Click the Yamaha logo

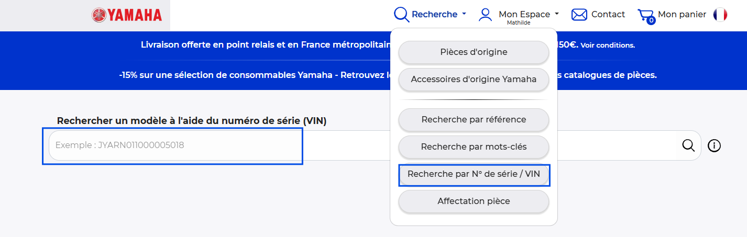tap(127, 15)
